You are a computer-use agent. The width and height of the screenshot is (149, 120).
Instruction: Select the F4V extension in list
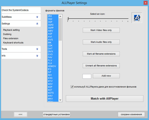coord(53,57)
